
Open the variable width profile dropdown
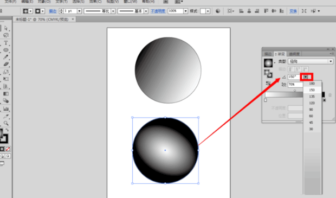(113, 11)
